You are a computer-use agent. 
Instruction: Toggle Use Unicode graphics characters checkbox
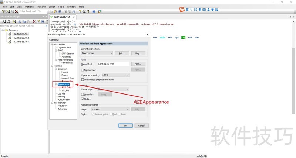[x=83, y=80]
